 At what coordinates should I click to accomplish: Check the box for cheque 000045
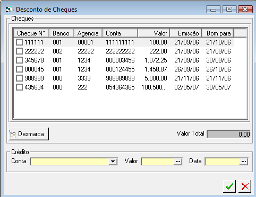point(19,69)
